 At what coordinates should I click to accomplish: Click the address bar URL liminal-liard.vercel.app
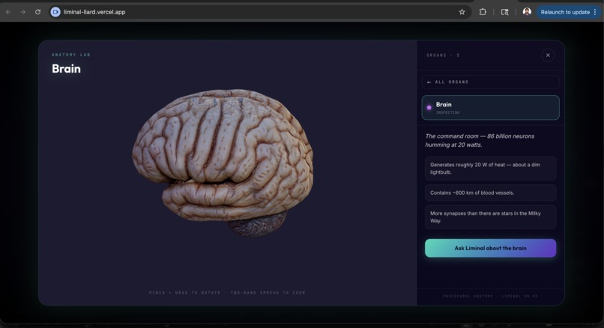click(94, 12)
